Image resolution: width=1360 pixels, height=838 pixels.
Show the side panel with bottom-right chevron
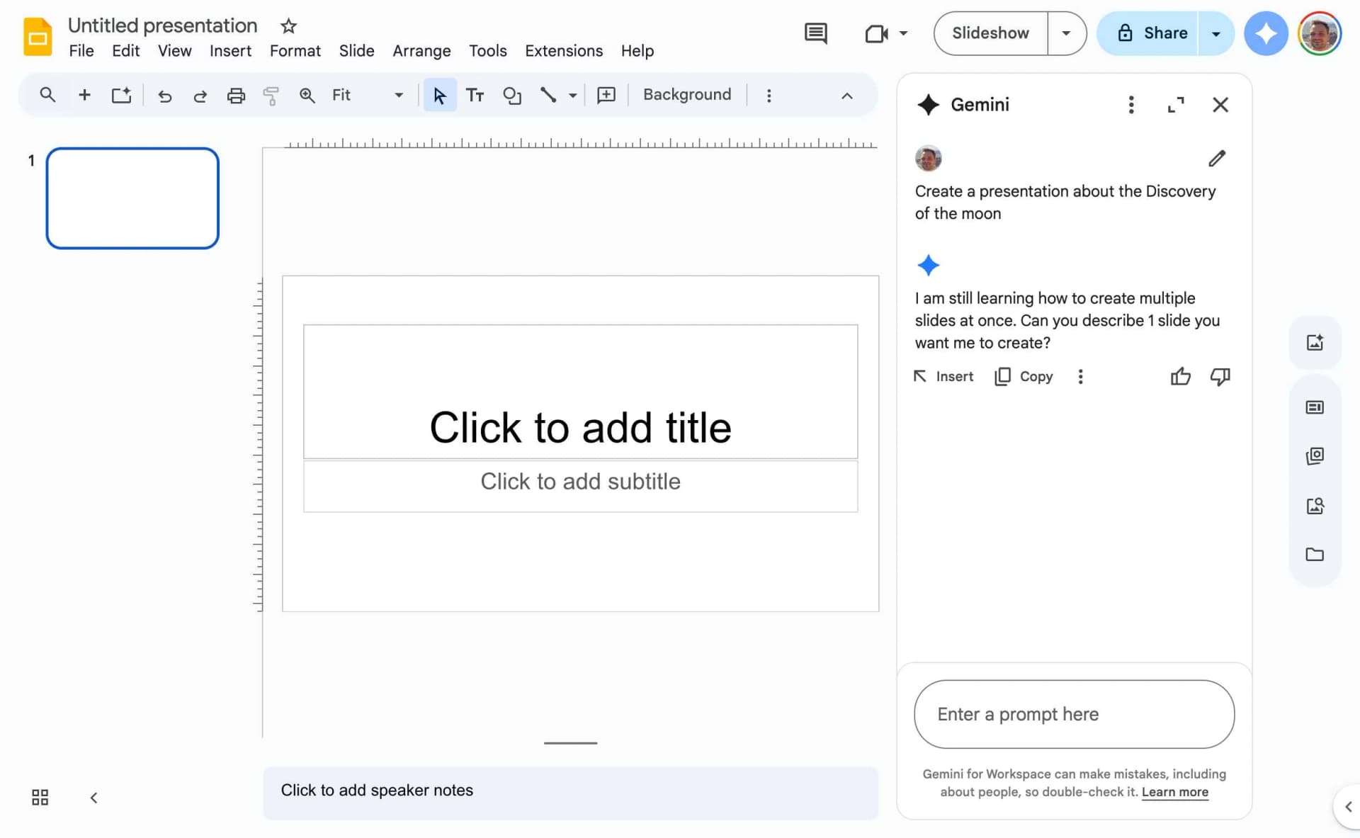[x=1348, y=806]
